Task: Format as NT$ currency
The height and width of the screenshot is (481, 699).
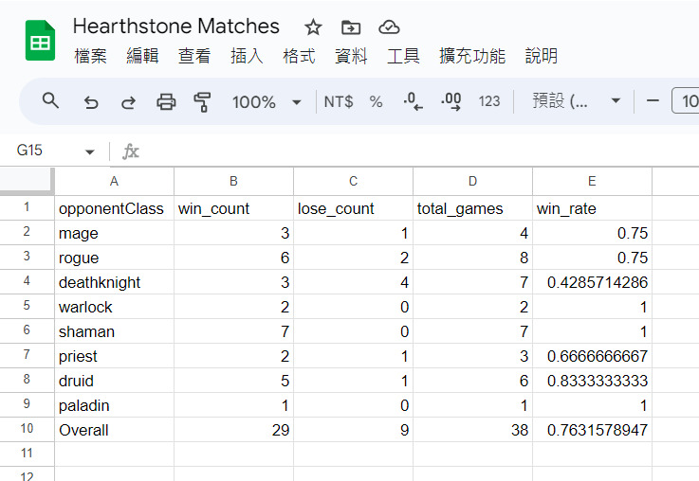Action: 339,102
